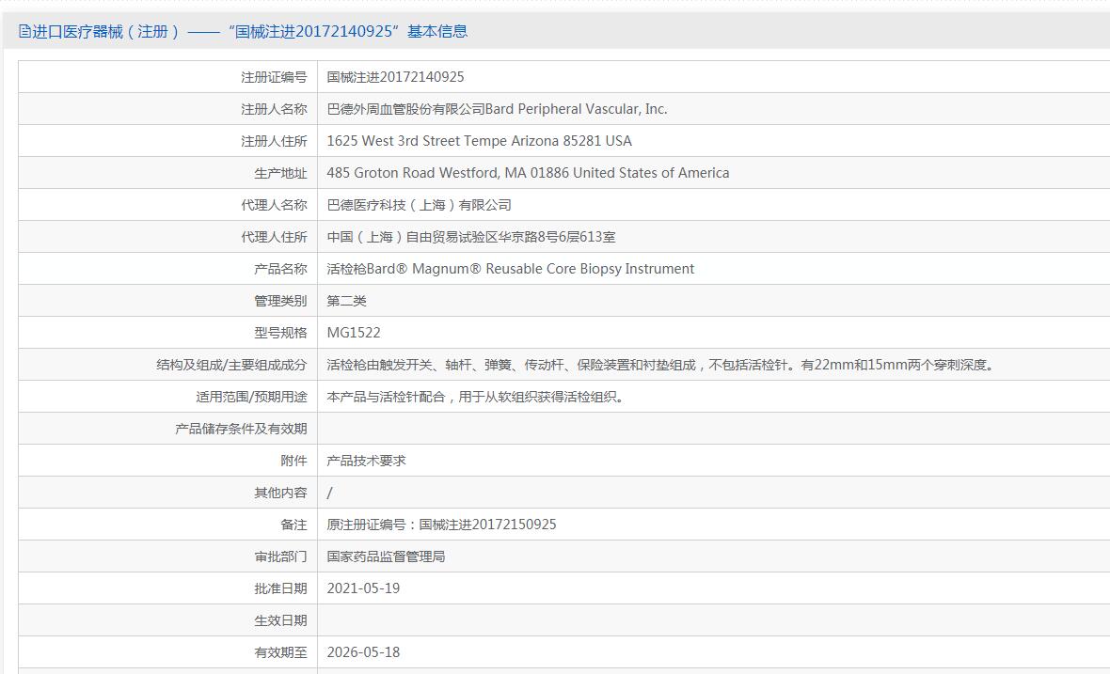Image resolution: width=1110 pixels, height=674 pixels.
Task: Click the 注册人名称 label
Action: pos(274,109)
